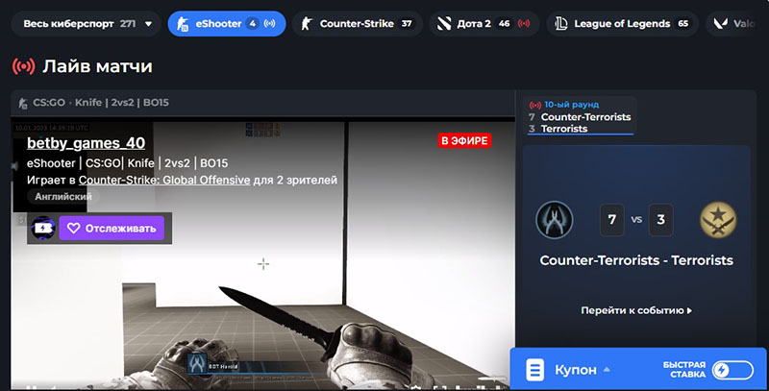This screenshot has height=391, width=769.
Task: Select the 10-й раунд match tab
Action: tap(580, 116)
